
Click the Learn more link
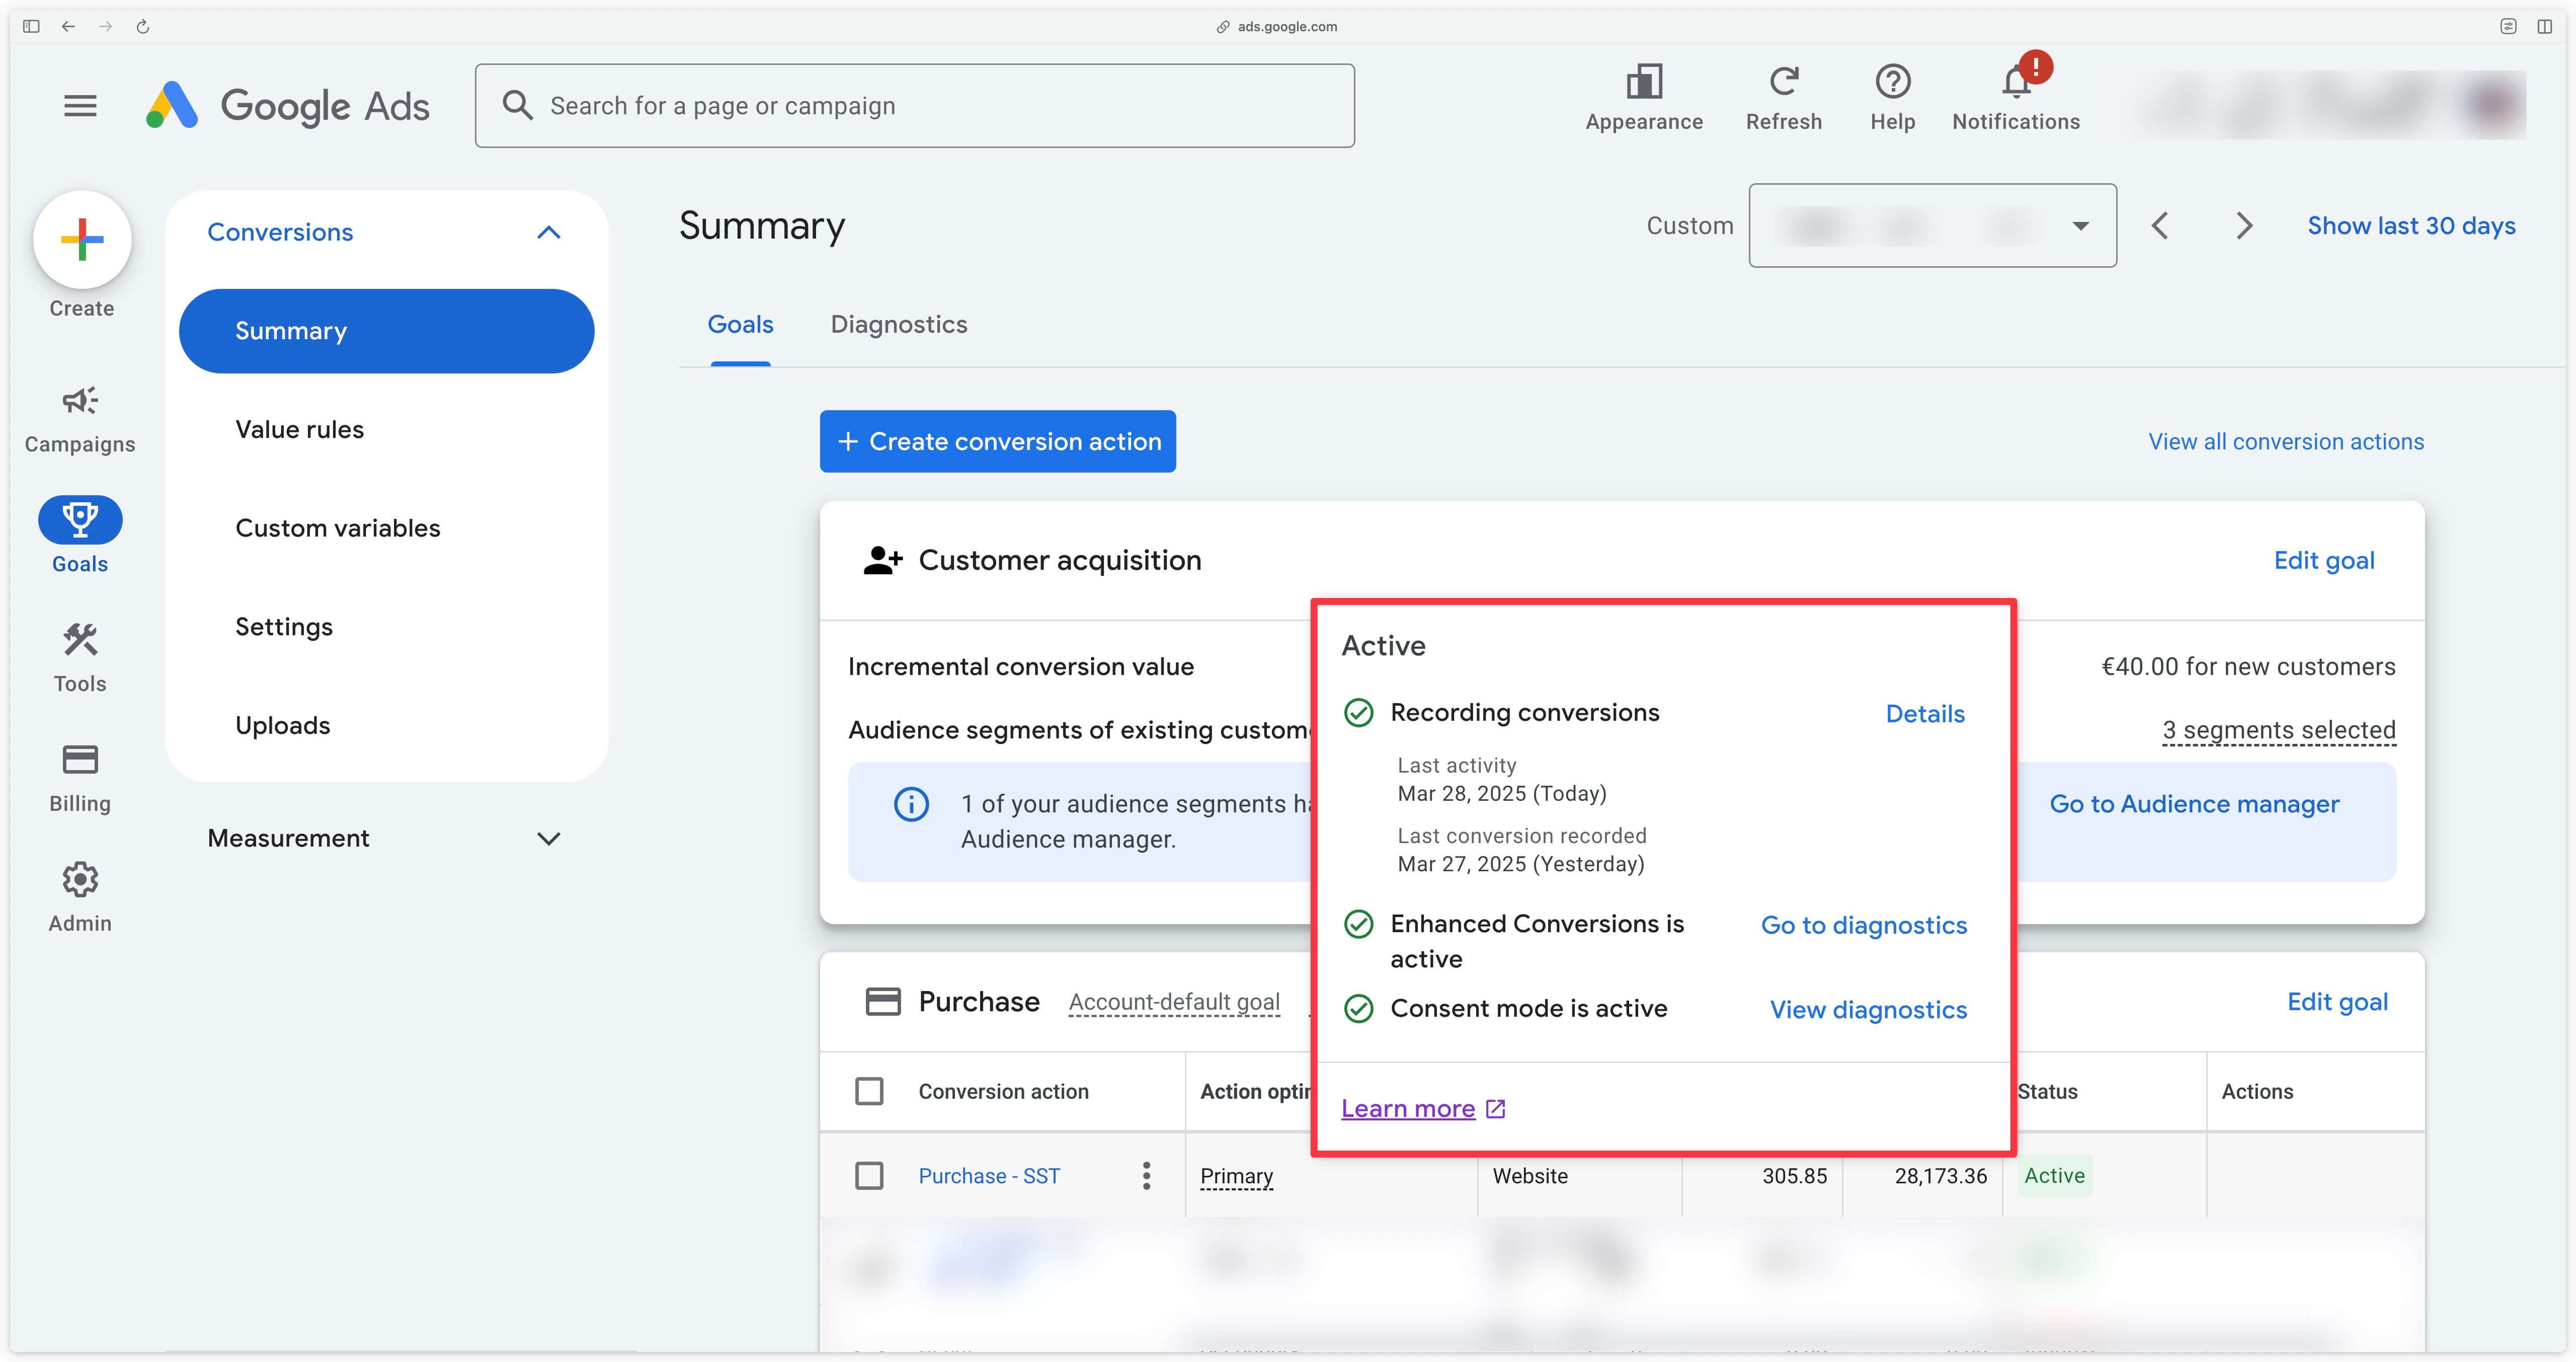point(1408,1109)
